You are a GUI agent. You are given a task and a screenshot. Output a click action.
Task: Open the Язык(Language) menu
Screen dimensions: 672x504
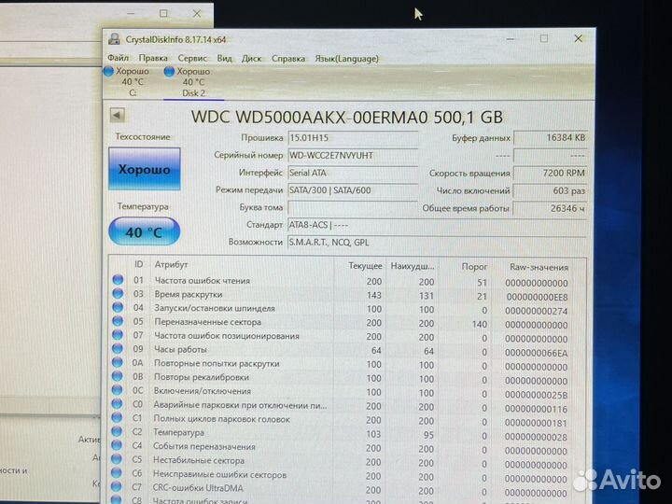346,58
